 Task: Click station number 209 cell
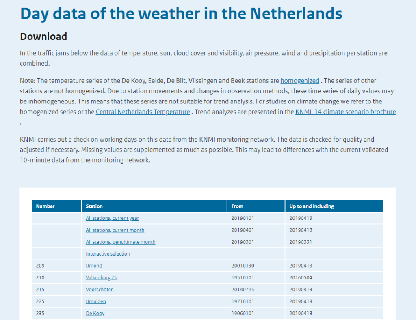(x=40, y=266)
